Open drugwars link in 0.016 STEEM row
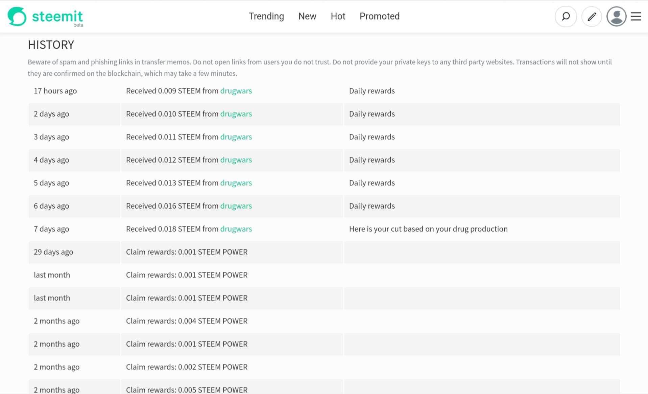Screen dimensions: 648x394 pyautogui.click(x=236, y=206)
